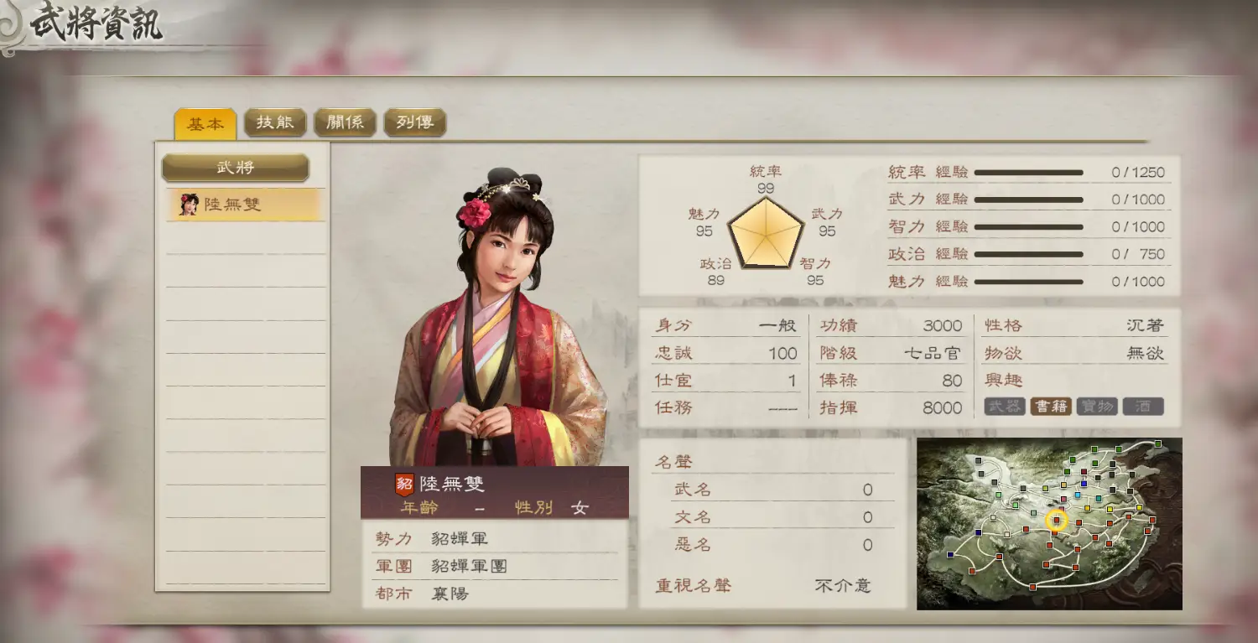This screenshot has width=1258, height=643.
Task: Click the small 陸無雙 portrait icon in list
Action: (189, 204)
